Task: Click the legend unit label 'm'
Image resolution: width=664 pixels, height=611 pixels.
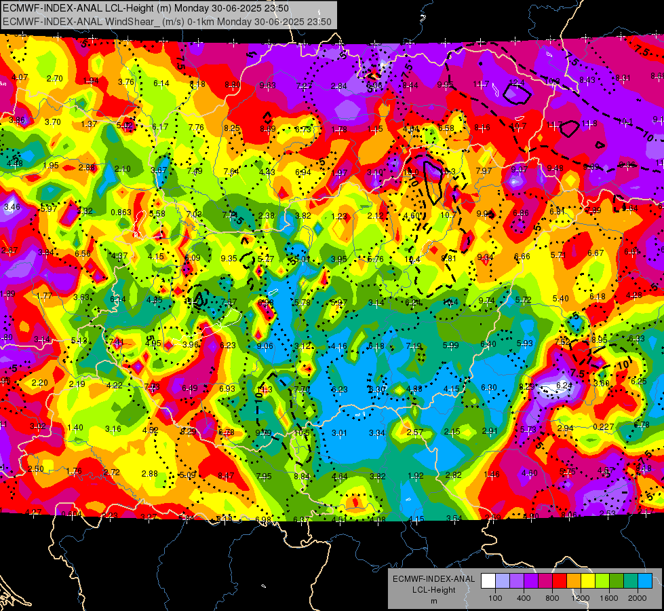Action: (433, 601)
